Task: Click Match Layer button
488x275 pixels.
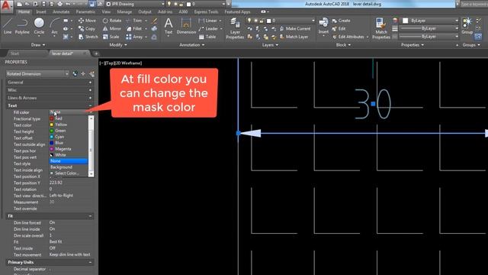Action: 294,37
